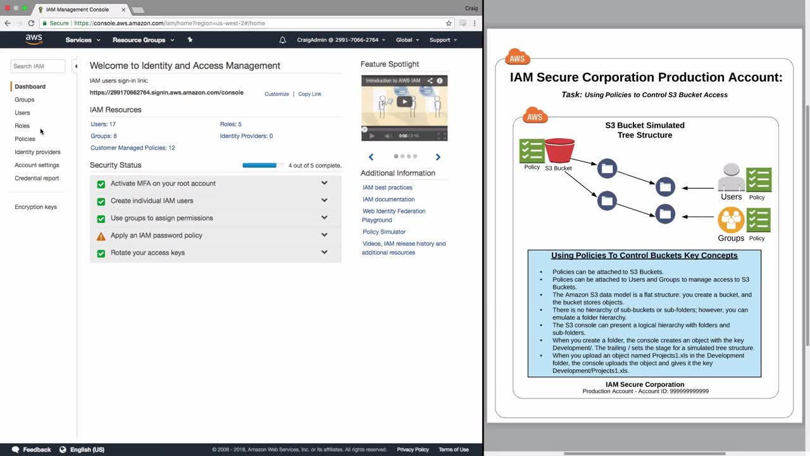This screenshot has width=810, height=456.
Task: Open the CraigAdmin account dropdown
Action: (x=342, y=40)
